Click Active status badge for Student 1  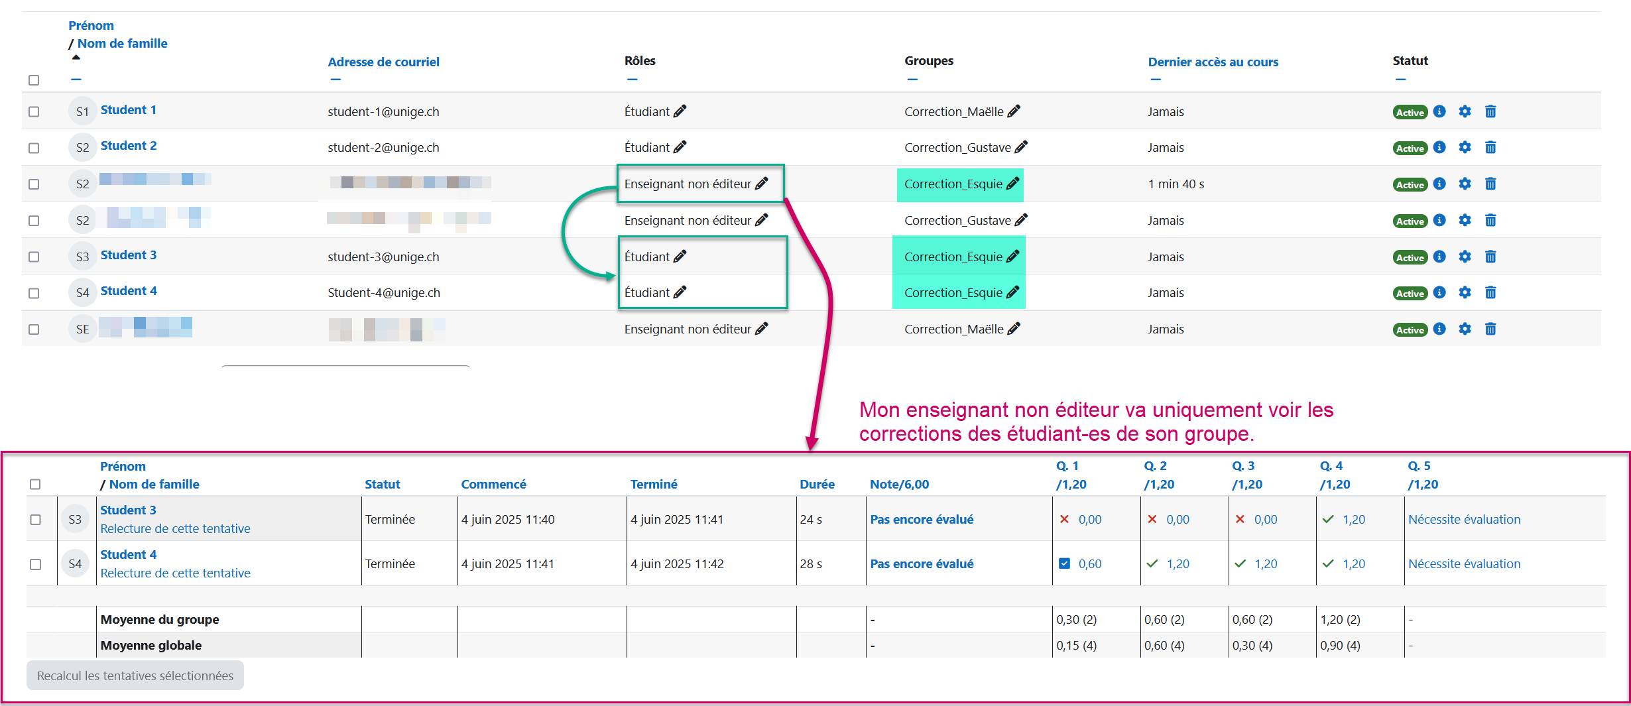pos(1410,112)
